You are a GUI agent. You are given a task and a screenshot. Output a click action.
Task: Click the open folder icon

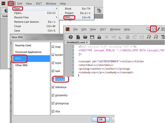point(85,37)
